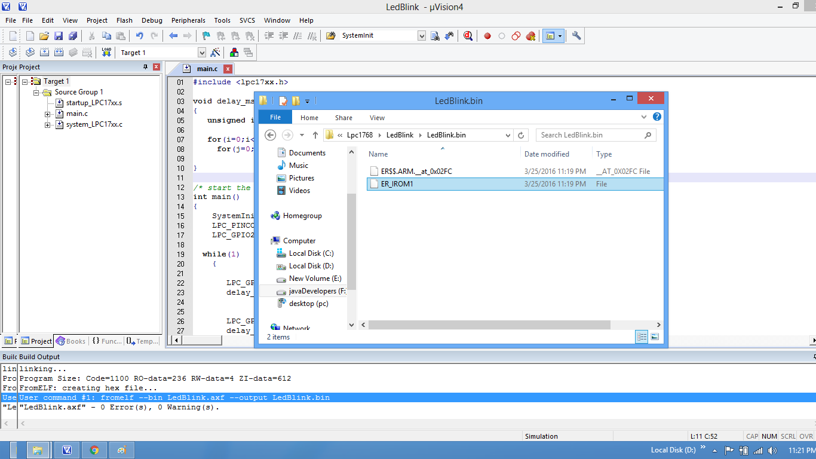Expand the system_LPC17xx.c tree node
The image size is (816, 459).
(x=48, y=124)
